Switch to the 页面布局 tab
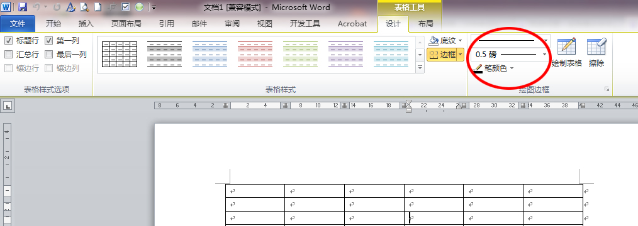The height and width of the screenshot is (226, 638). tap(126, 24)
